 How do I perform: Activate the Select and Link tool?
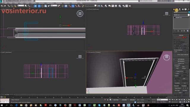9,6
